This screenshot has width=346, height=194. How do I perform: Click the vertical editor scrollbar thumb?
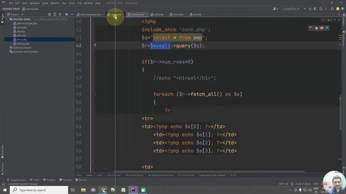pos(340,112)
